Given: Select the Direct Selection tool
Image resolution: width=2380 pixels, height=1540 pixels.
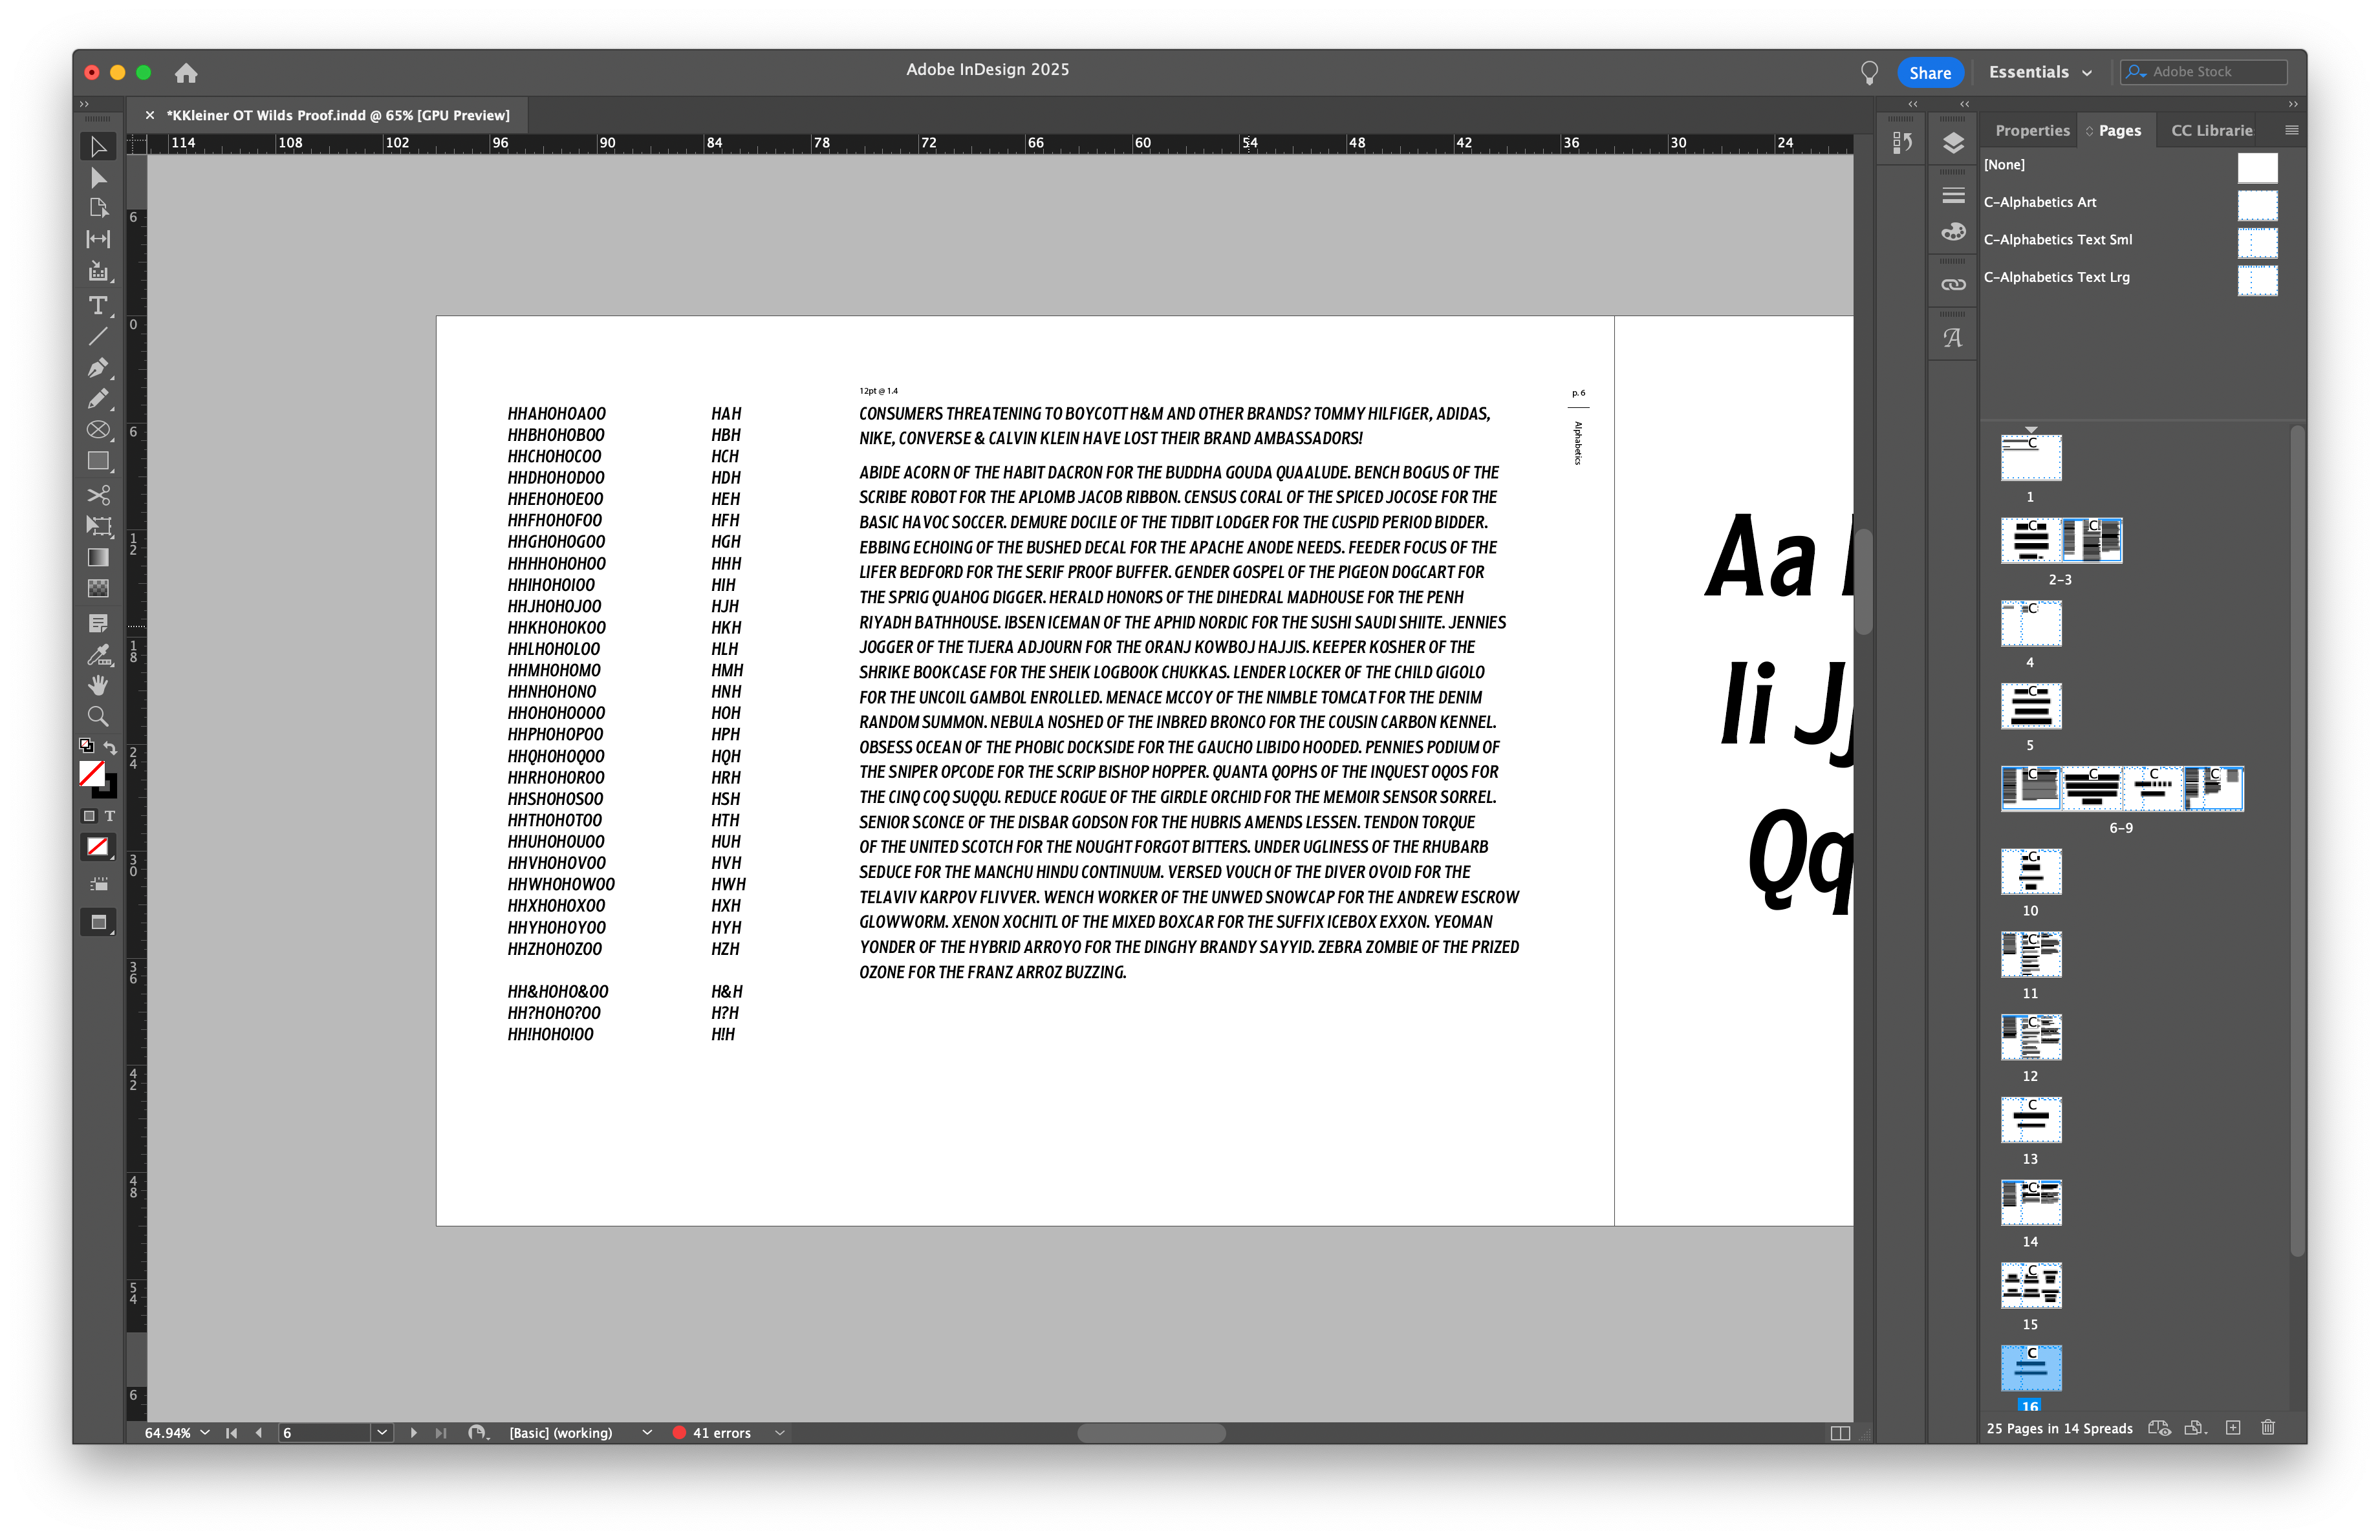Looking at the screenshot, I should [98, 178].
